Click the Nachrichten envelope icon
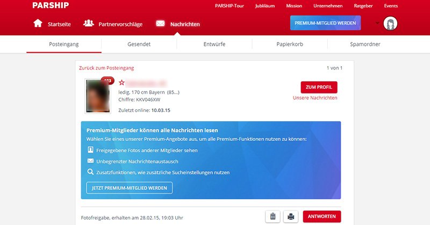Viewport: 430px width, 225px height. pyautogui.click(x=160, y=24)
